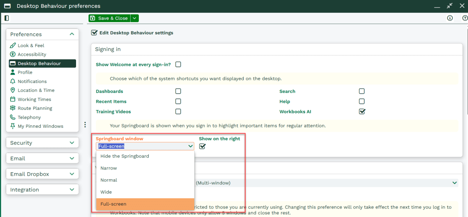Open Look & Feel preferences
Viewport: 468px width, 217px height.
pyautogui.click(x=31, y=46)
